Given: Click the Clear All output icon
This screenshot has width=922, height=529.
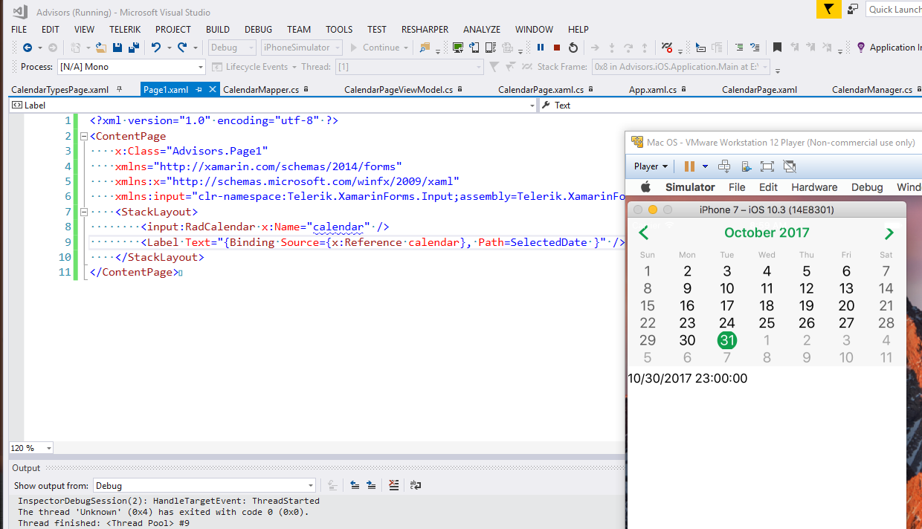Looking at the screenshot, I should point(394,485).
